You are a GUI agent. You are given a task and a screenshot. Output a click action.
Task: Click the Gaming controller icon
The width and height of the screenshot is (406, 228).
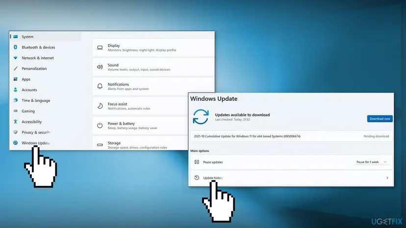click(x=16, y=111)
